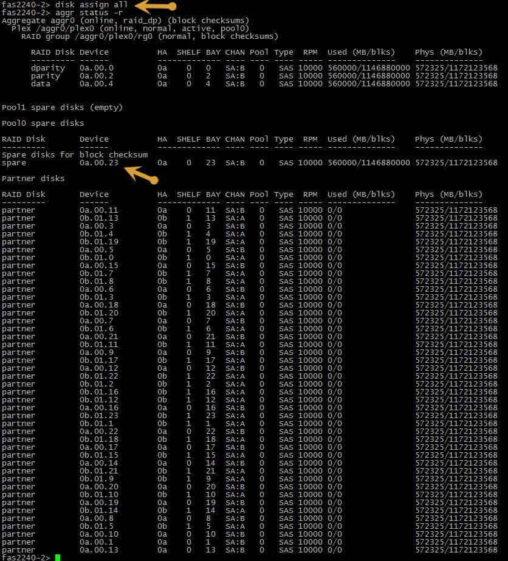Image resolution: width=508 pixels, height=561 pixels.
Task: Select partner device "0b.01.12"
Action: point(98,400)
